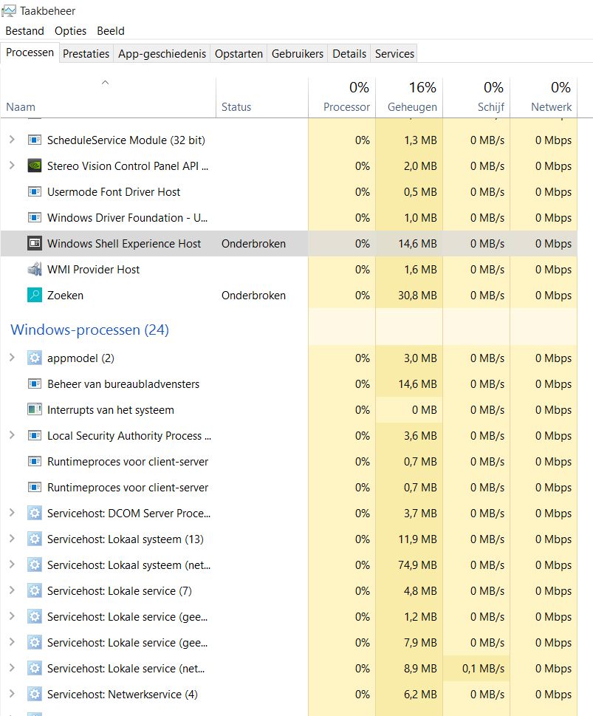This screenshot has width=593, height=716.
Task: Switch to the Prestaties tab
Action: click(x=86, y=53)
